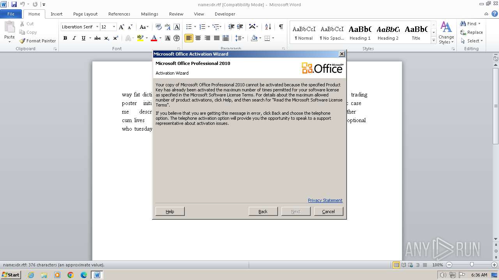Image resolution: width=499 pixels, height=280 pixels.
Task: Apply Character Shading to text
Action: click(x=168, y=38)
